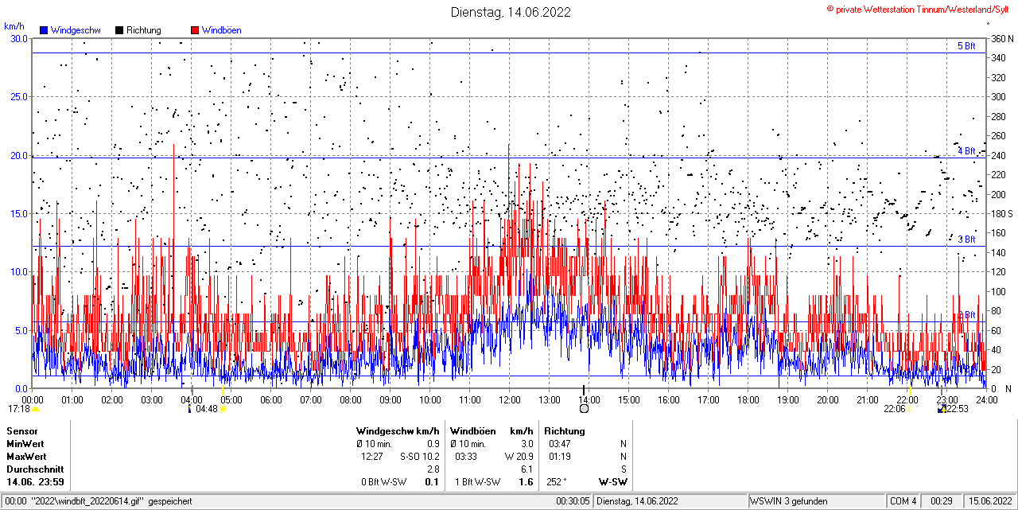Click the COM 4 status field
This screenshot has width=1018, height=510.
tap(903, 501)
